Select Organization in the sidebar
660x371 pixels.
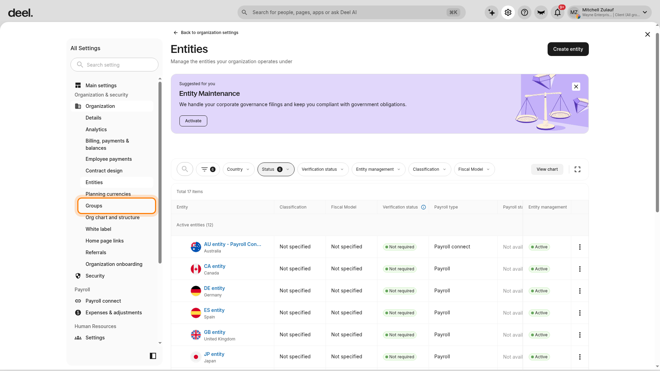112,106
